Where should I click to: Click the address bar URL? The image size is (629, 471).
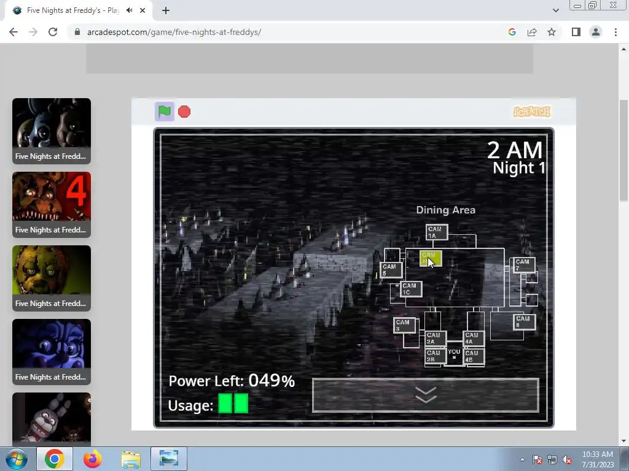pos(174,32)
